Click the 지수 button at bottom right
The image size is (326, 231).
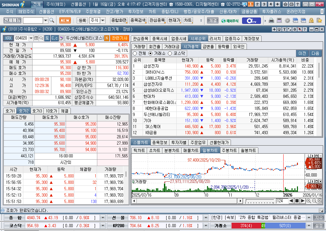[319, 218]
